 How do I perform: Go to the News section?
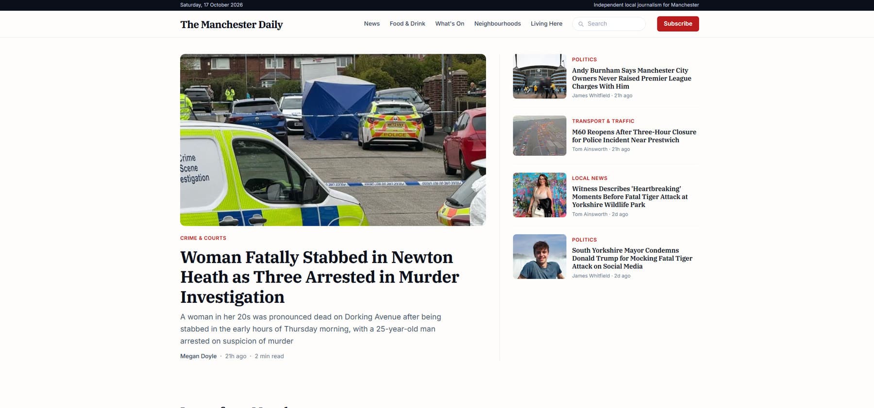point(372,24)
